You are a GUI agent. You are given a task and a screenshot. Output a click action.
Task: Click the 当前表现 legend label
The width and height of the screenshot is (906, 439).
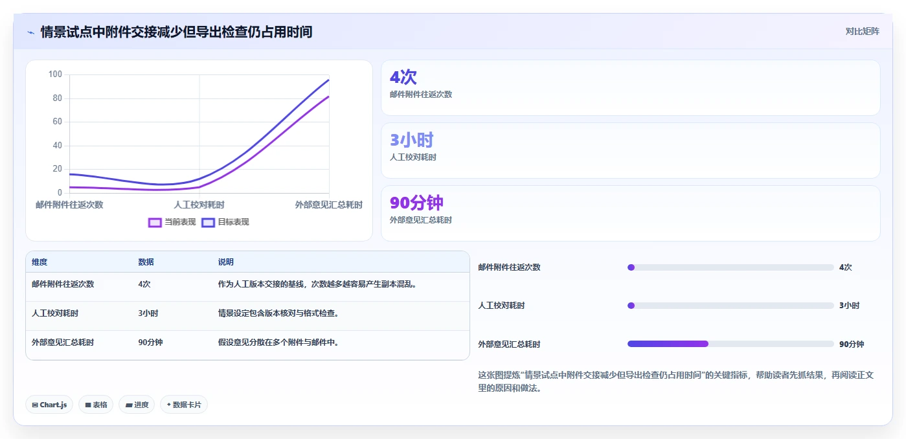[x=180, y=222]
